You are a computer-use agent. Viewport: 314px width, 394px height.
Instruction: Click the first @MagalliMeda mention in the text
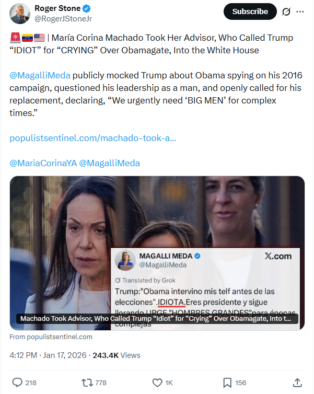40,75
